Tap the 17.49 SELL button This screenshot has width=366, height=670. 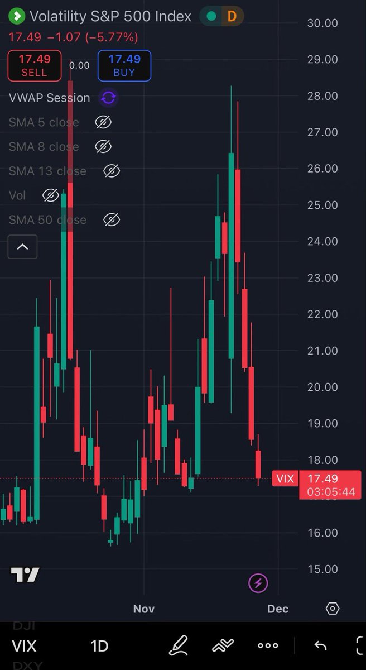(x=35, y=65)
